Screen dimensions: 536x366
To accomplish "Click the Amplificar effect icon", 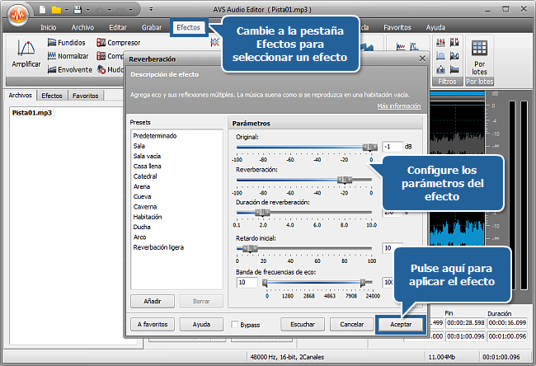I will (26, 53).
